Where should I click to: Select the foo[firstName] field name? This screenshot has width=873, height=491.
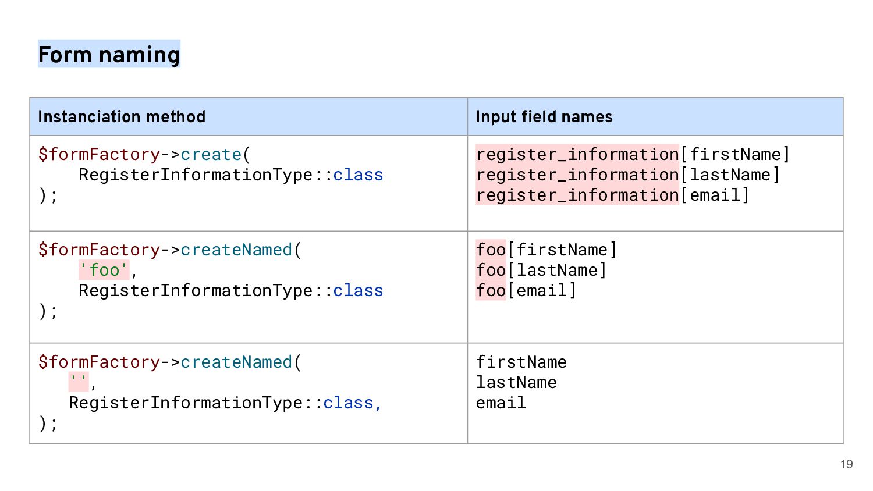coord(546,250)
